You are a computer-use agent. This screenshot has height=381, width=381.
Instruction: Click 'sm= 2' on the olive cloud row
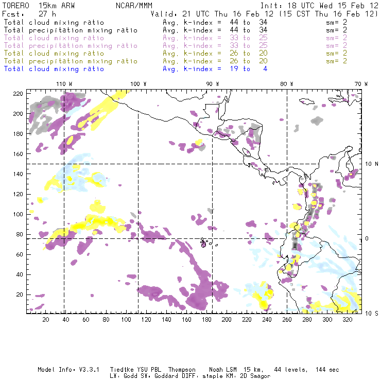(x=337, y=53)
